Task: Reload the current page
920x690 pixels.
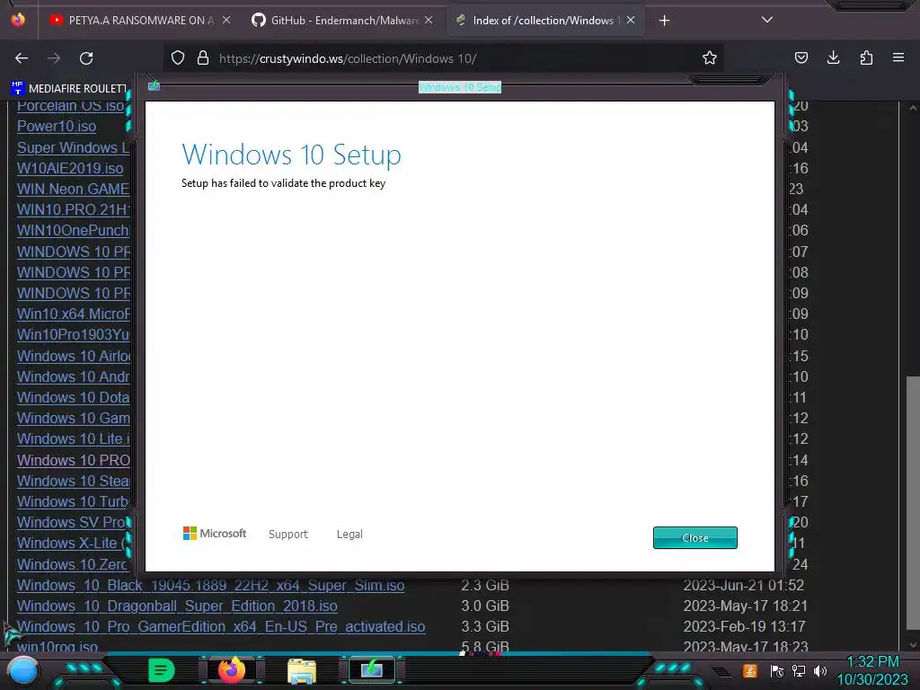Action: click(x=86, y=58)
